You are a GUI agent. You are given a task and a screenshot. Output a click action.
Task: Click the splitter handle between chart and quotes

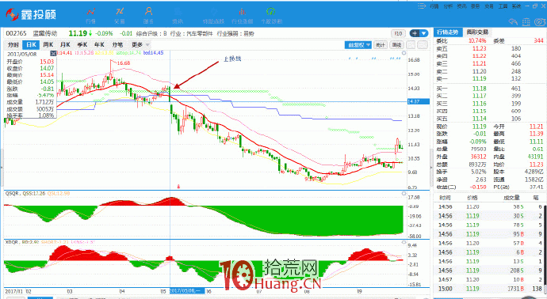(x=431, y=167)
